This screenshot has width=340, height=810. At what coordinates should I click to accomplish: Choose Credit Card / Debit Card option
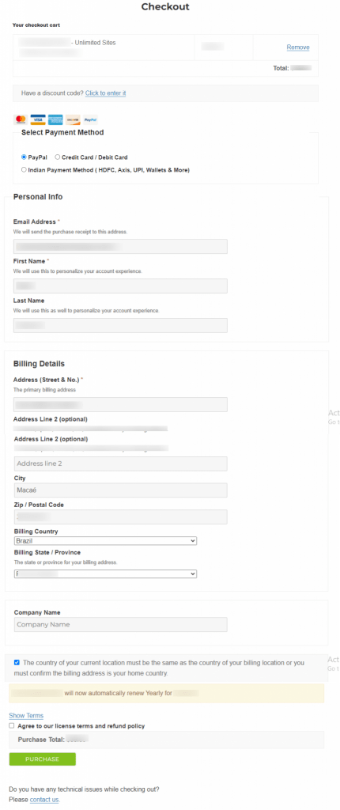tap(58, 157)
